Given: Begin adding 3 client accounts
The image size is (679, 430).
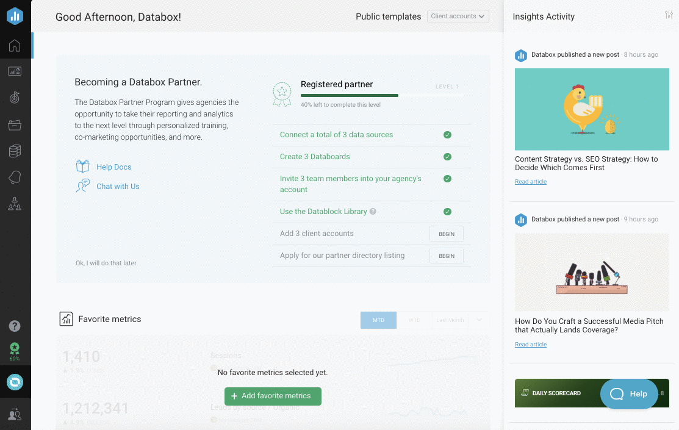Looking at the screenshot, I should [x=447, y=234].
